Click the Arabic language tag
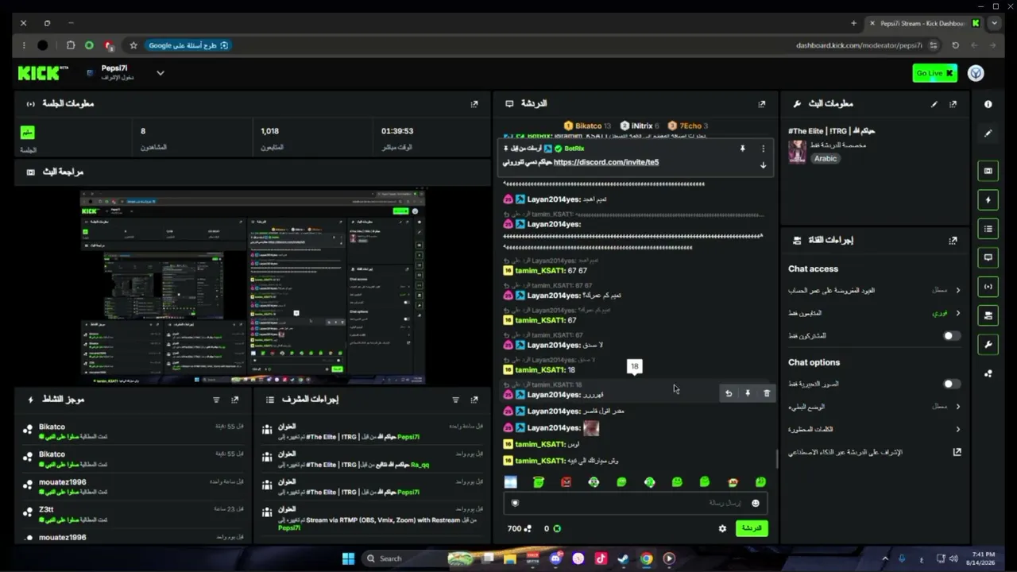The width and height of the screenshot is (1017, 572). point(826,158)
